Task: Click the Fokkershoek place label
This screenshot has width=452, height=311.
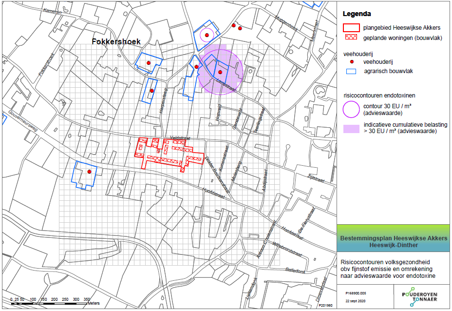Action: click(x=116, y=41)
